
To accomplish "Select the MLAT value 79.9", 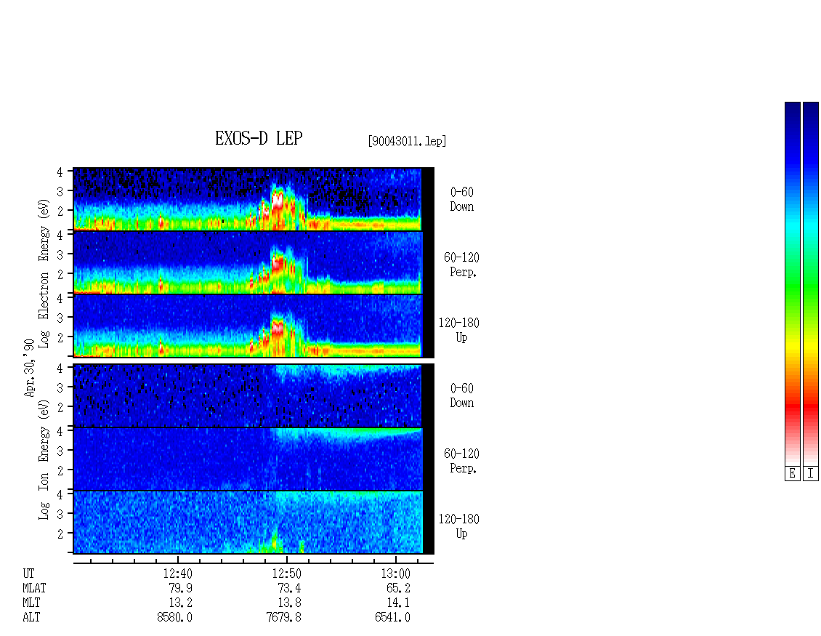I will pos(181,588).
